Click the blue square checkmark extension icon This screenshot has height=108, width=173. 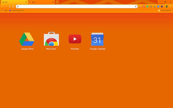158,6
